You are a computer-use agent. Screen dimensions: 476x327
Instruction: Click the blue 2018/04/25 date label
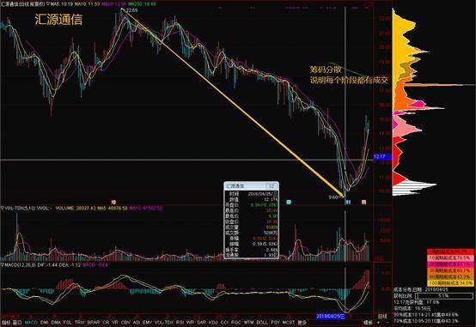coord(331,317)
